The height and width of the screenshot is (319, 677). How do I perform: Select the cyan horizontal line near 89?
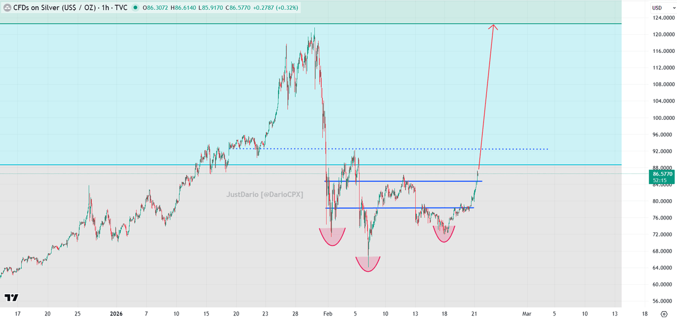tap(310, 165)
